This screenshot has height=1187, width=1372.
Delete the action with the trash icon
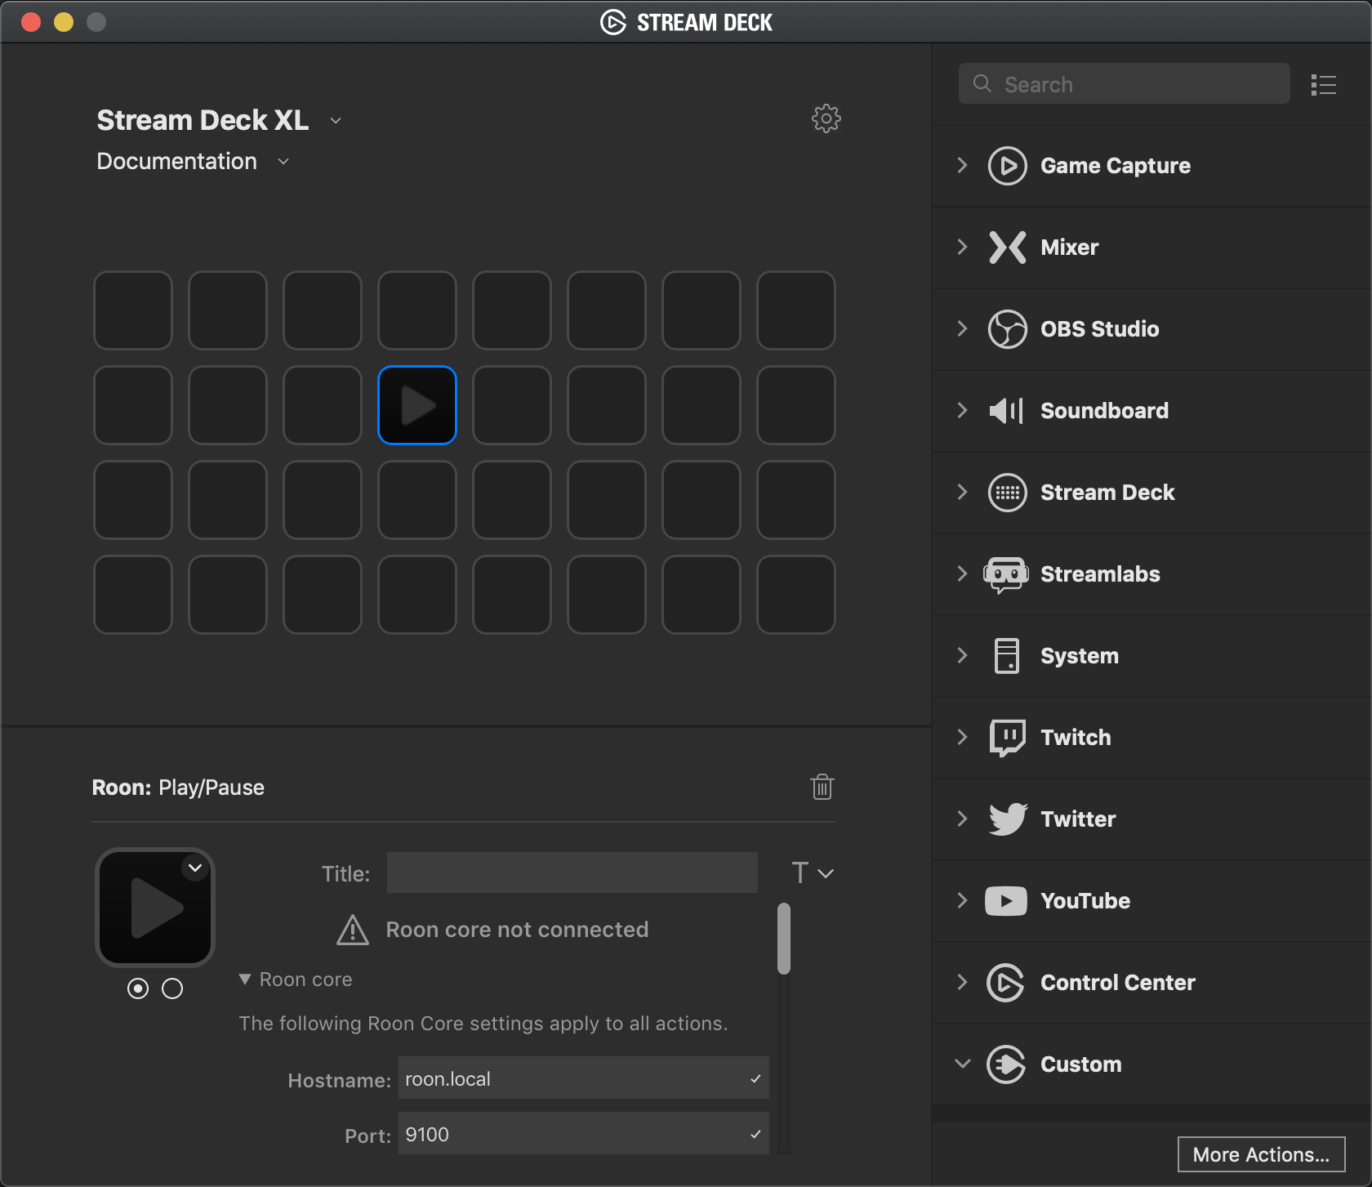pyautogui.click(x=822, y=787)
